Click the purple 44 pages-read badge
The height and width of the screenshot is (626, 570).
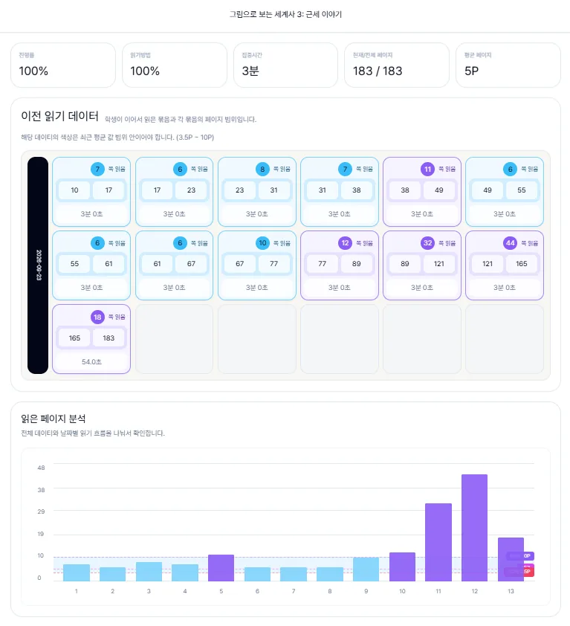coord(510,243)
